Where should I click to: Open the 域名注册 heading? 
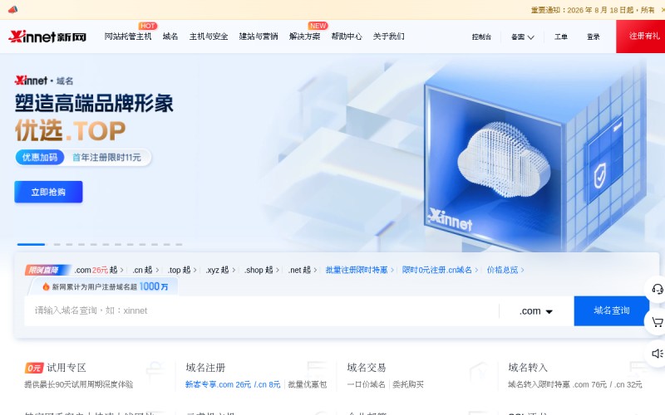(205, 368)
